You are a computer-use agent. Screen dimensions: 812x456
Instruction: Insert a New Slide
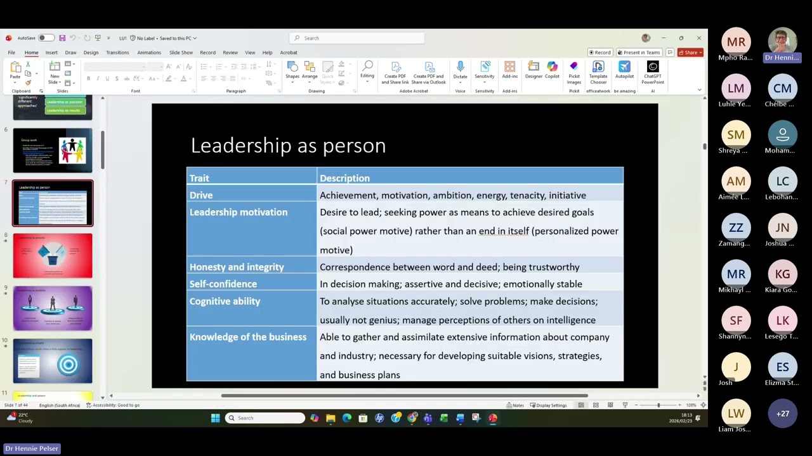coord(55,73)
